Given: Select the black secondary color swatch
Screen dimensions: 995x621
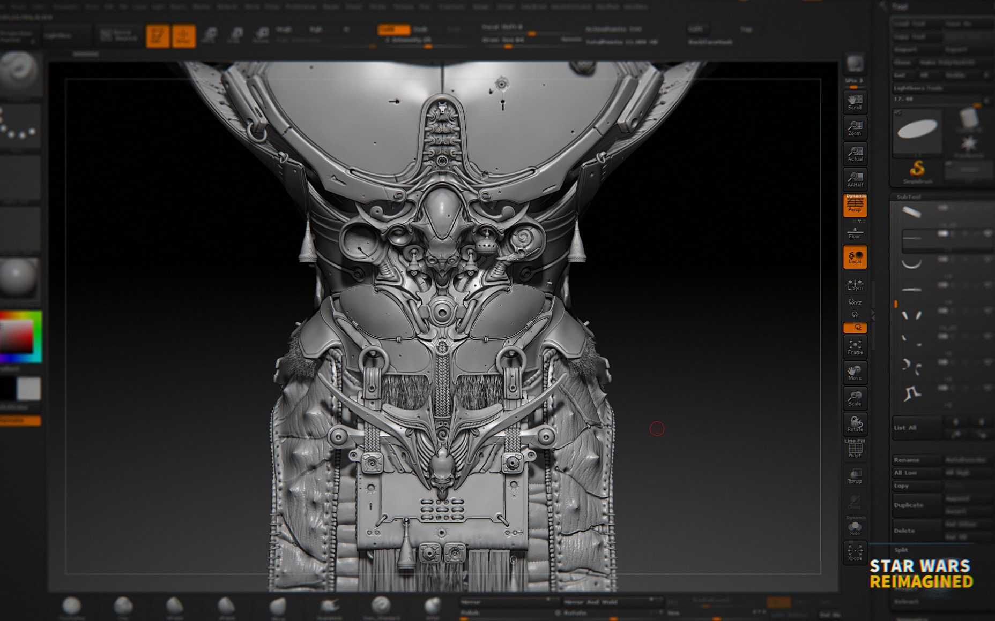Looking at the screenshot, I should point(7,389).
